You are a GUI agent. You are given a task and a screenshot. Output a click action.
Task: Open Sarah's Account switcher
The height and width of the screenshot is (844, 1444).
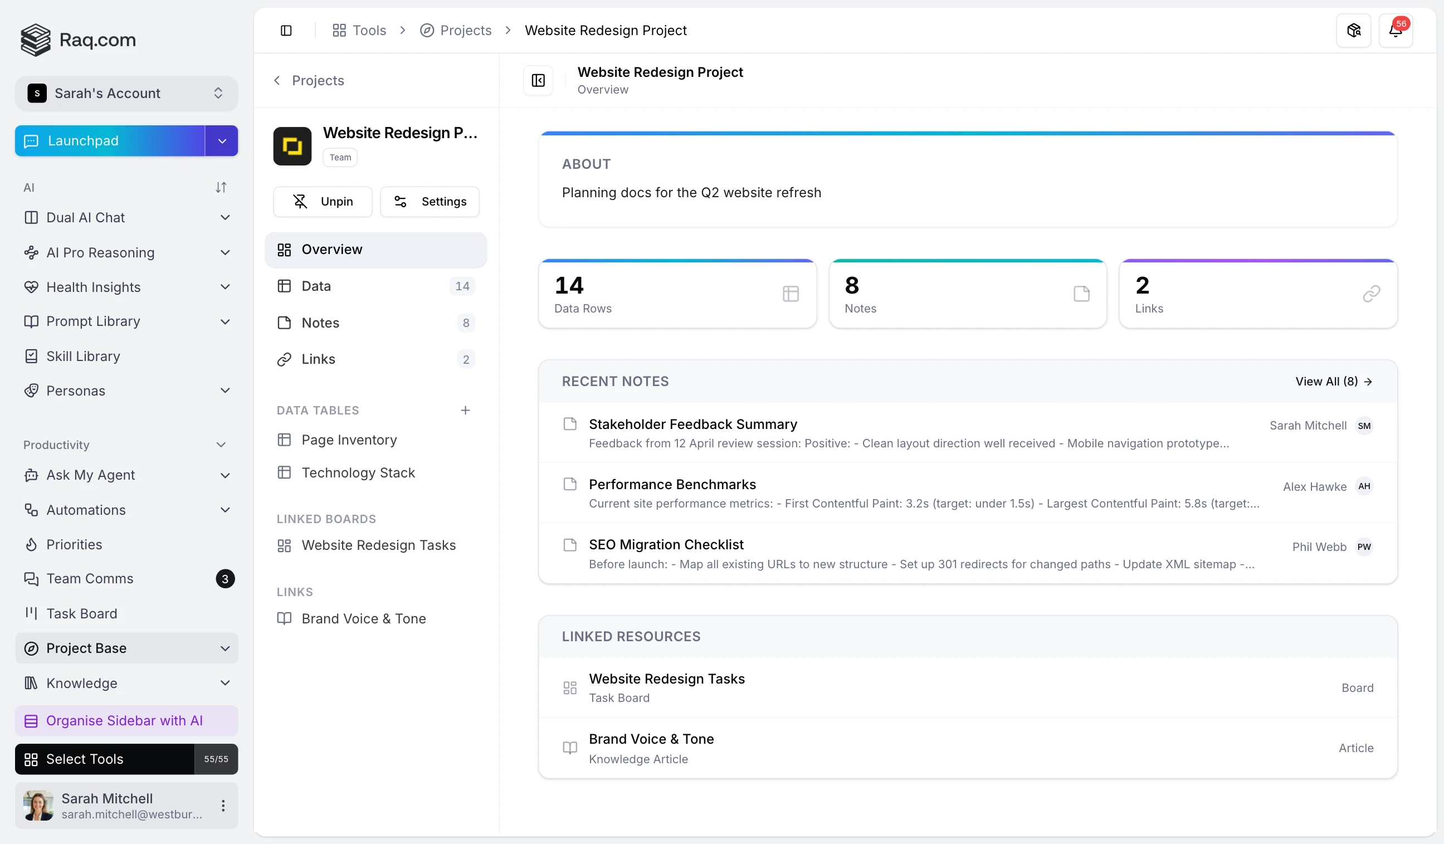coord(126,93)
